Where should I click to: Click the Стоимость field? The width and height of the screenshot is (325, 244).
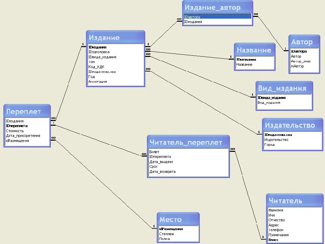coord(27,131)
